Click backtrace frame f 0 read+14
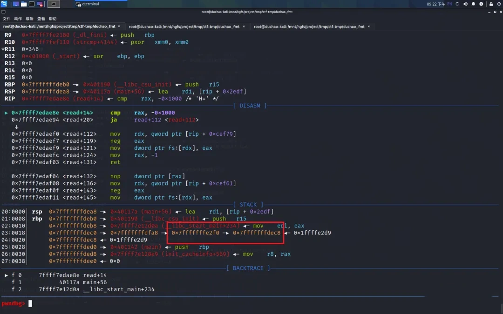503x314 pixels. point(56,275)
